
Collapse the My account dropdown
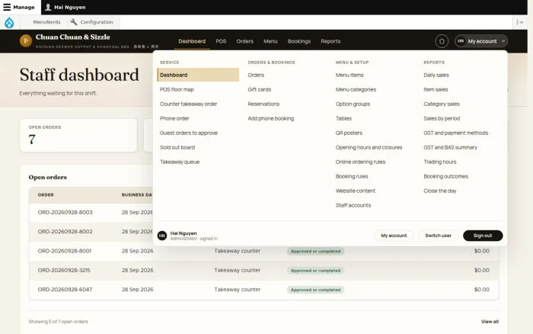481,41
